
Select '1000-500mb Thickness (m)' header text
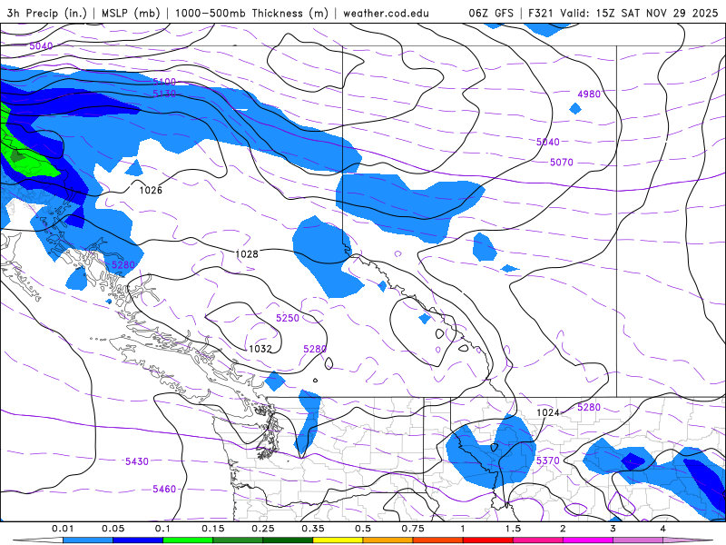coord(251,13)
